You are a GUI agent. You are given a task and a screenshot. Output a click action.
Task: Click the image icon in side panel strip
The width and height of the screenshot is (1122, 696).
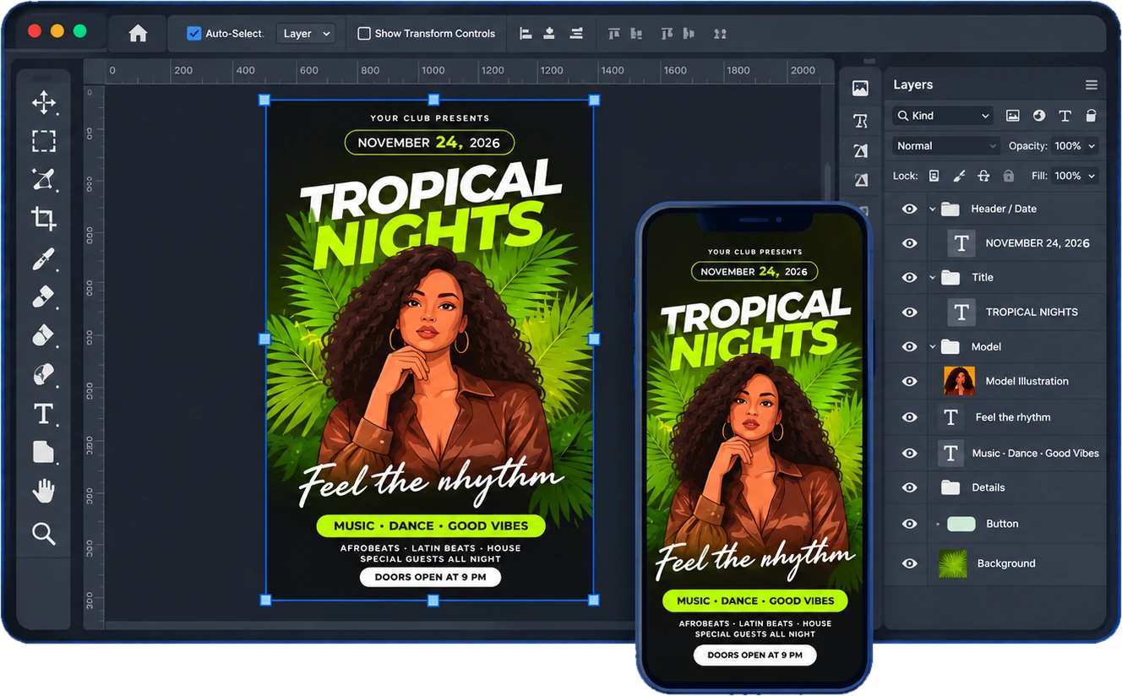[x=860, y=88]
